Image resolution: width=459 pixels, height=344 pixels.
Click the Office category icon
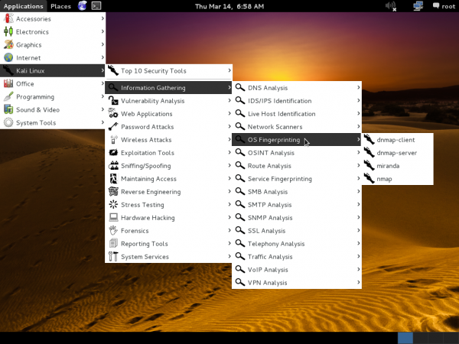[x=8, y=83]
